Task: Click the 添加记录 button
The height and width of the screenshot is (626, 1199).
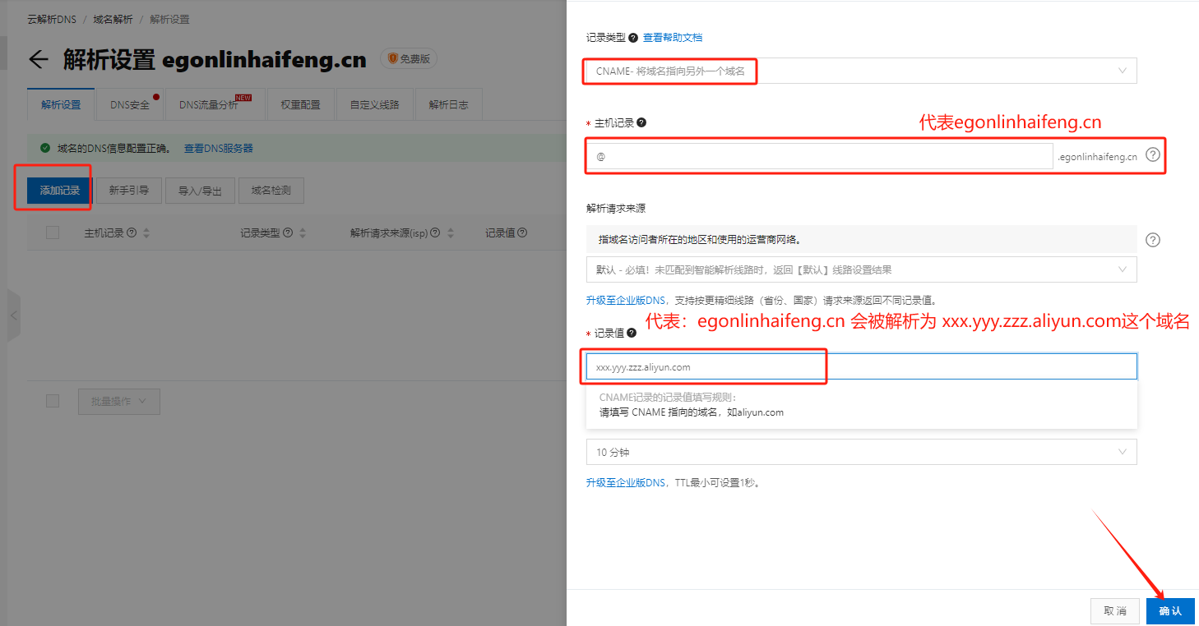Action: click(60, 191)
